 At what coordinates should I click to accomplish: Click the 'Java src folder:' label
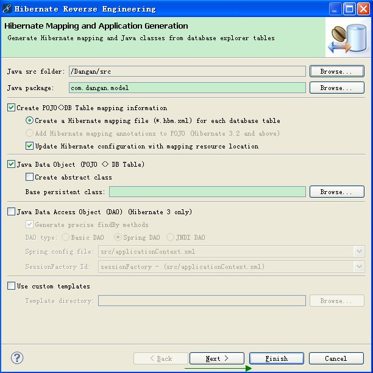(x=36, y=71)
